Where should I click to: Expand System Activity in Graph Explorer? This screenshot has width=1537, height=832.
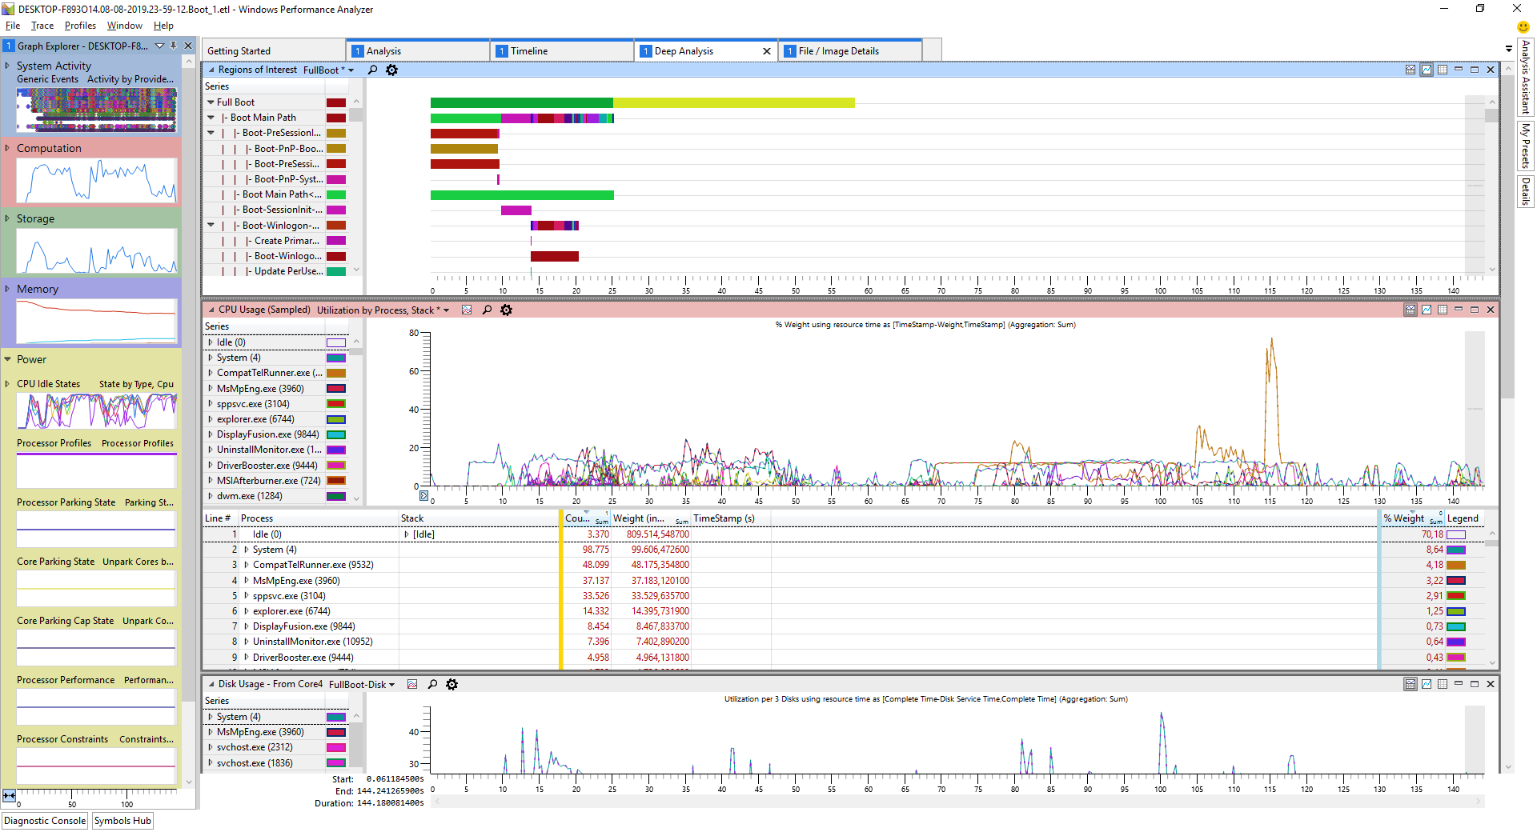[x=7, y=66]
